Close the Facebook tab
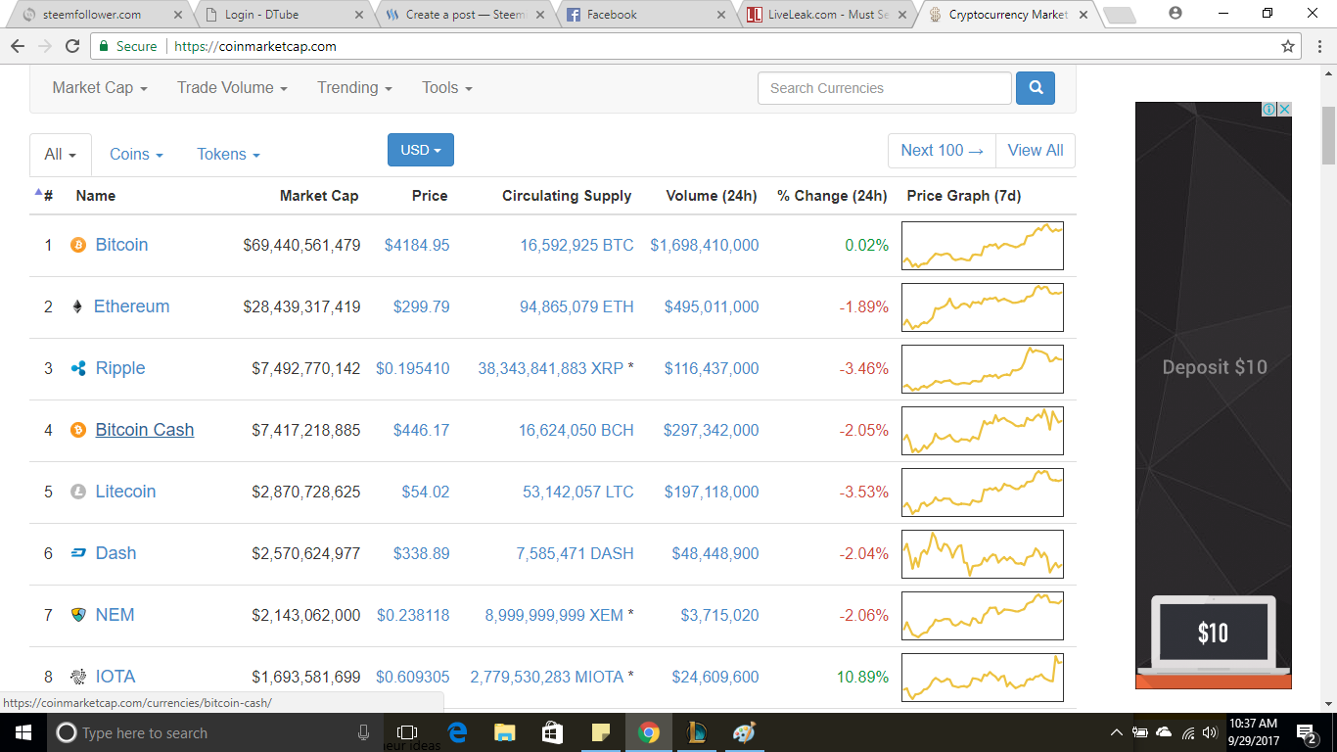Screen dimensions: 1337x752 click(722, 15)
